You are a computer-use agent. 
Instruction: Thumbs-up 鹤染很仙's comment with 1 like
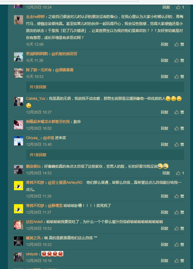[180, 173]
